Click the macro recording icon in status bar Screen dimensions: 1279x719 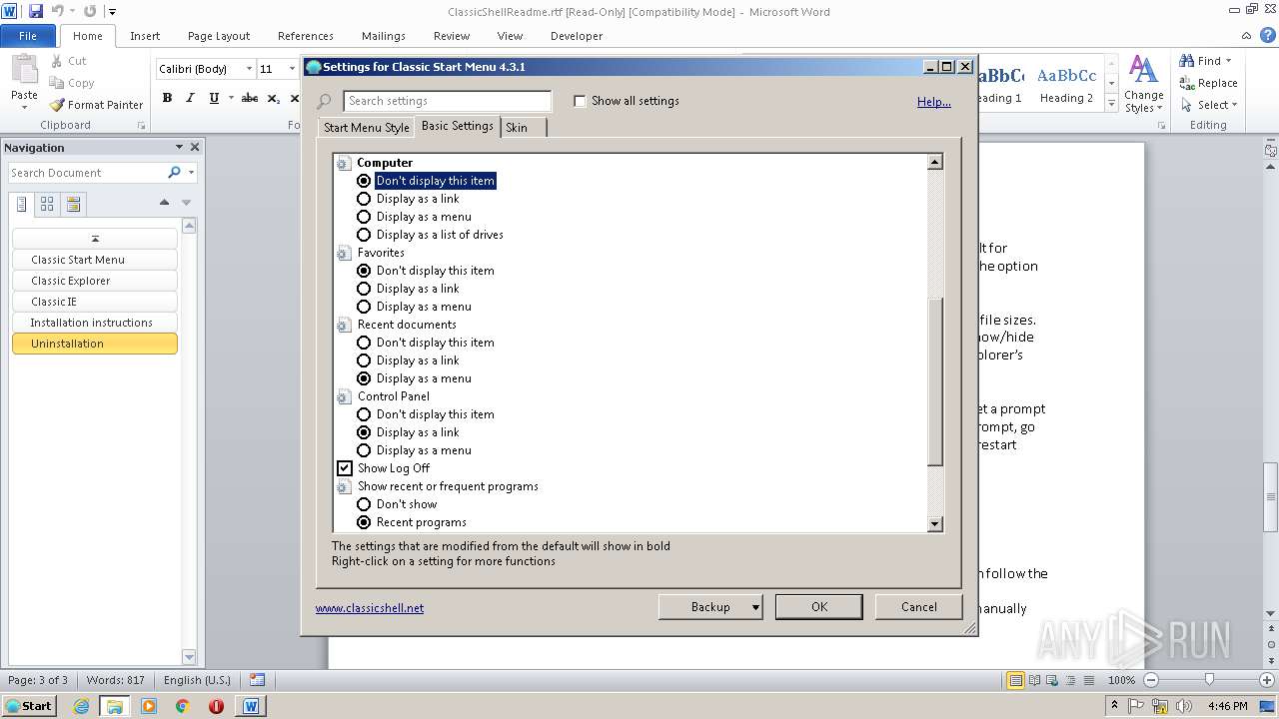point(257,680)
